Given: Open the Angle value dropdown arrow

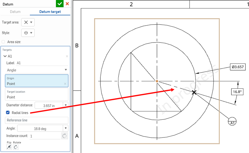Looking at the screenshot, I should 66,128.
